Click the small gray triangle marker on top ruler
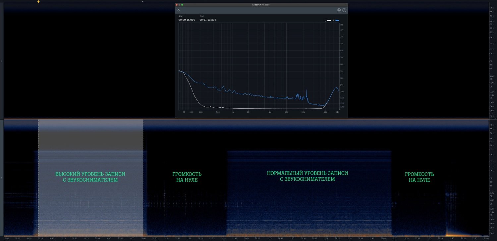Image resolution: width=497 pixels, height=241 pixels. [x=142, y=2]
